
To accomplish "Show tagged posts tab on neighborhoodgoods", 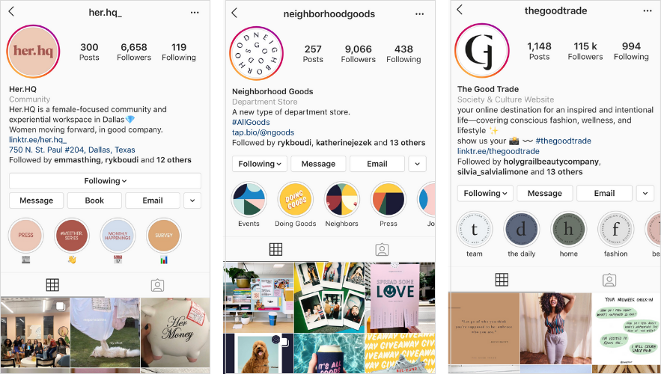I will click(x=382, y=250).
